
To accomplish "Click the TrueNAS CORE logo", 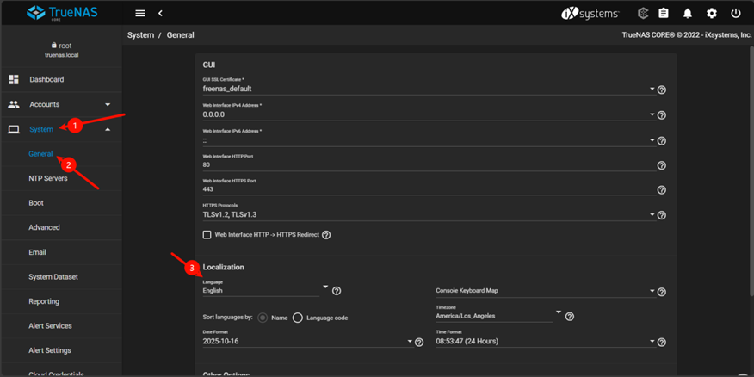I will (x=62, y=13).
